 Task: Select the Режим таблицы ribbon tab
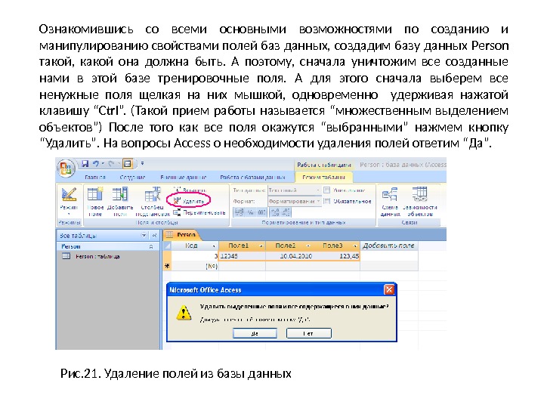click(x=323, y=177)
